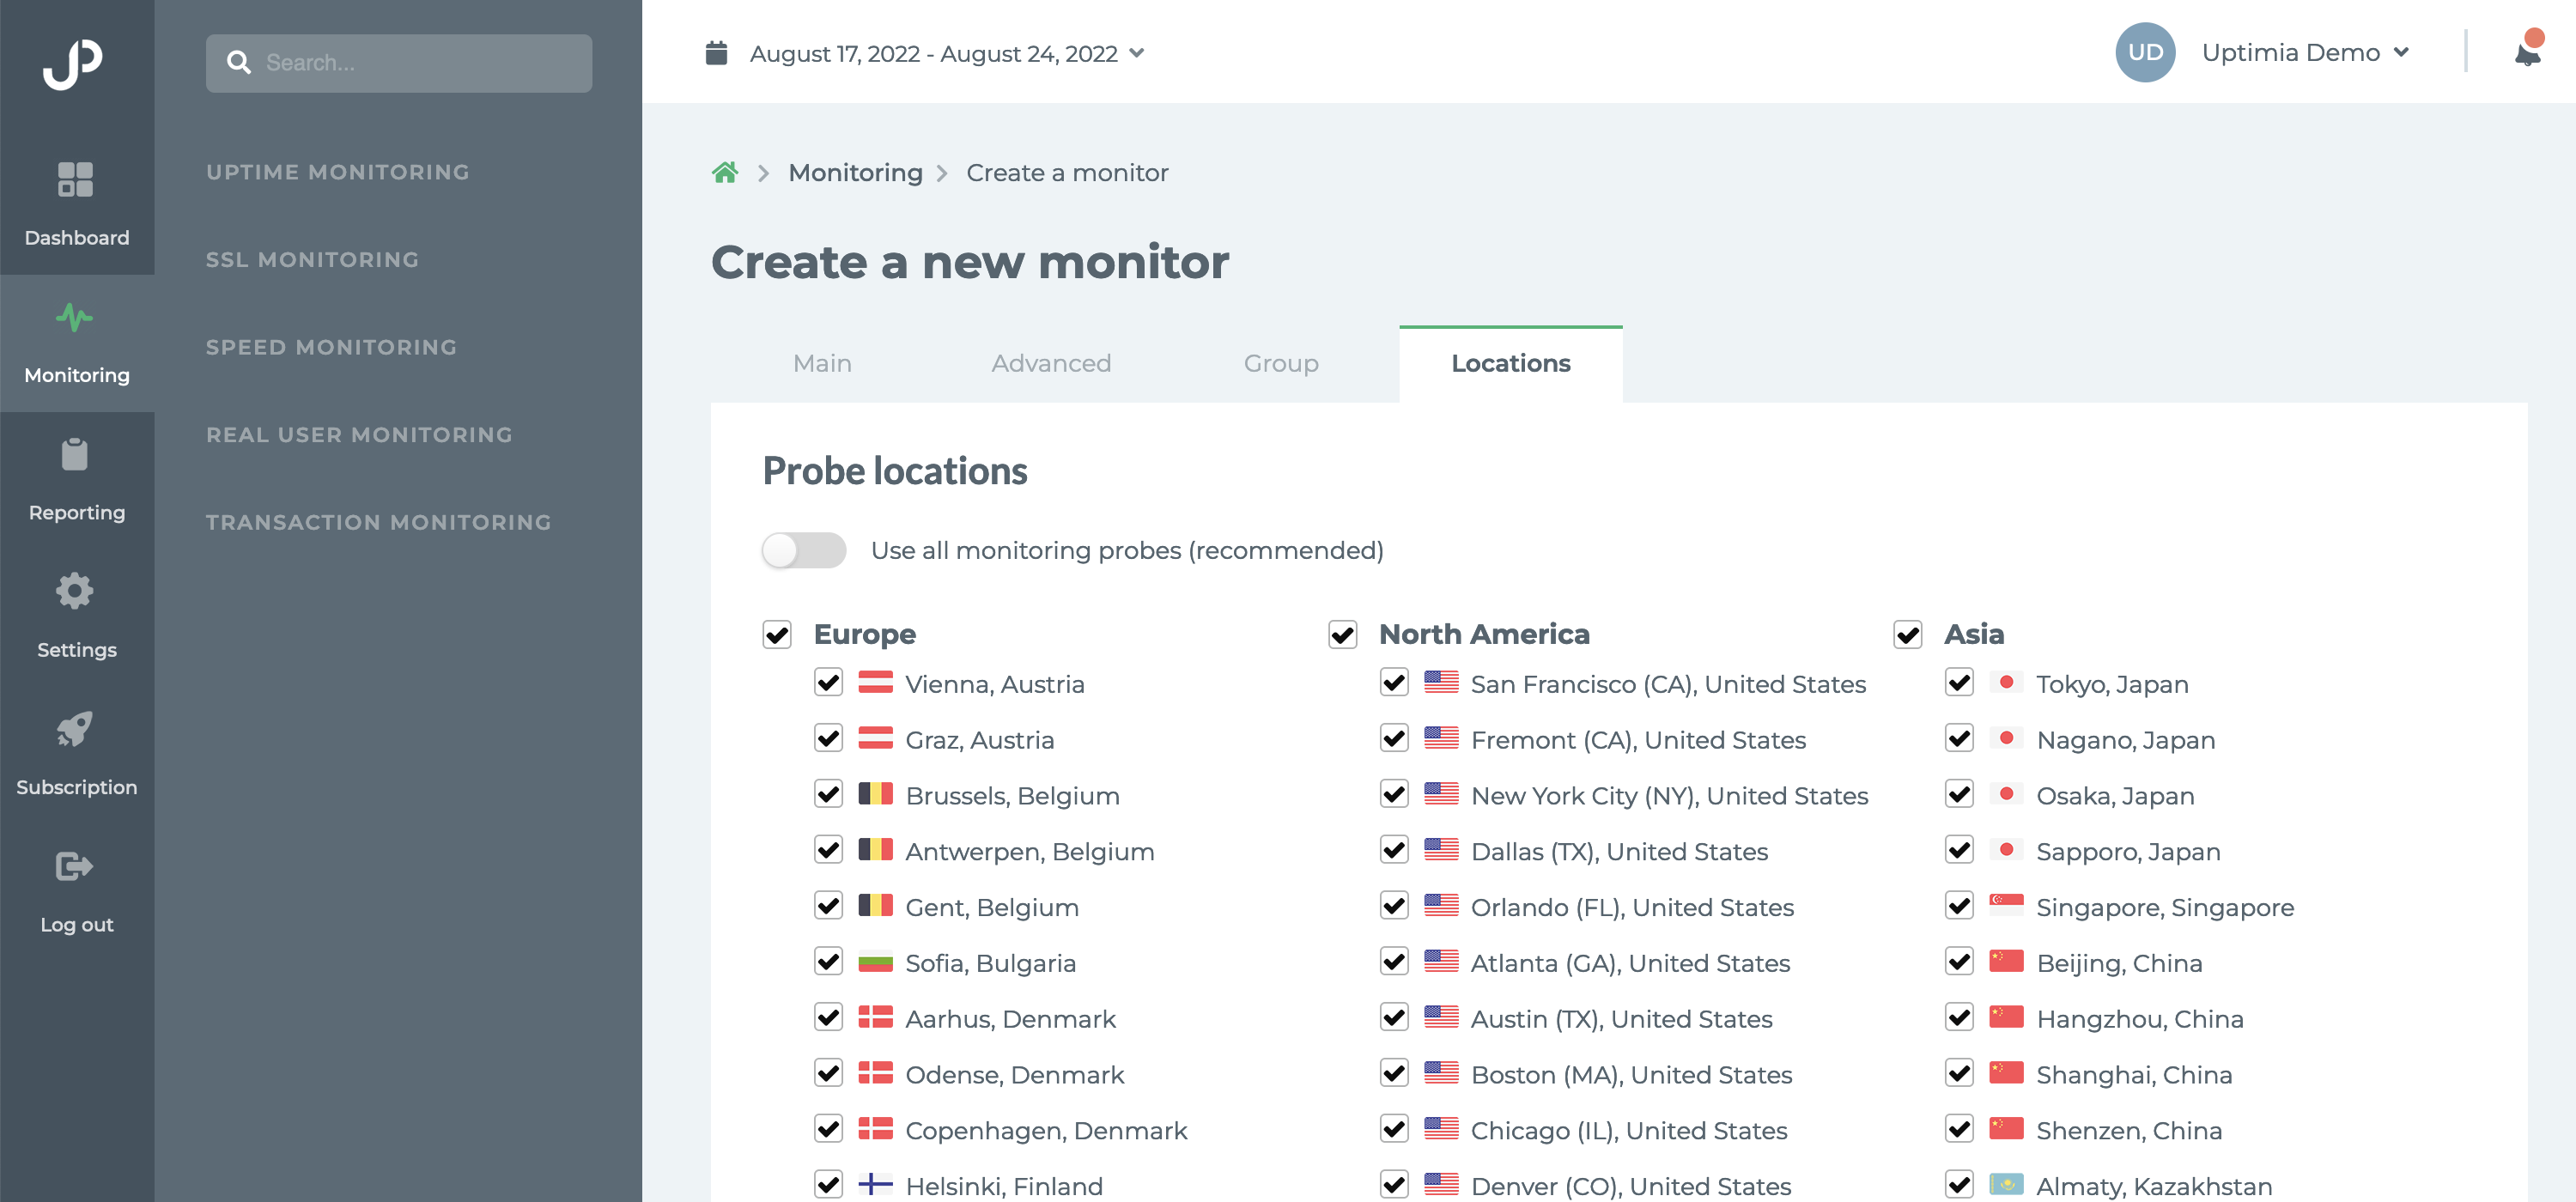Click Kazakhstan flag beside Almaty
2576x1202 pixels.
tap(2006, 1185)
